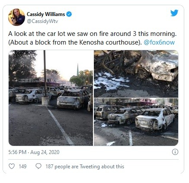The width and height of the screenshot is (189, 183).
Task: Click the tweet's first line about car lot
Action: click(93, 34)
